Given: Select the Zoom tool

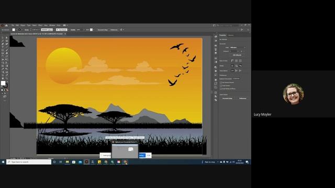Looking at the screenshot, I should coord(7,78).
